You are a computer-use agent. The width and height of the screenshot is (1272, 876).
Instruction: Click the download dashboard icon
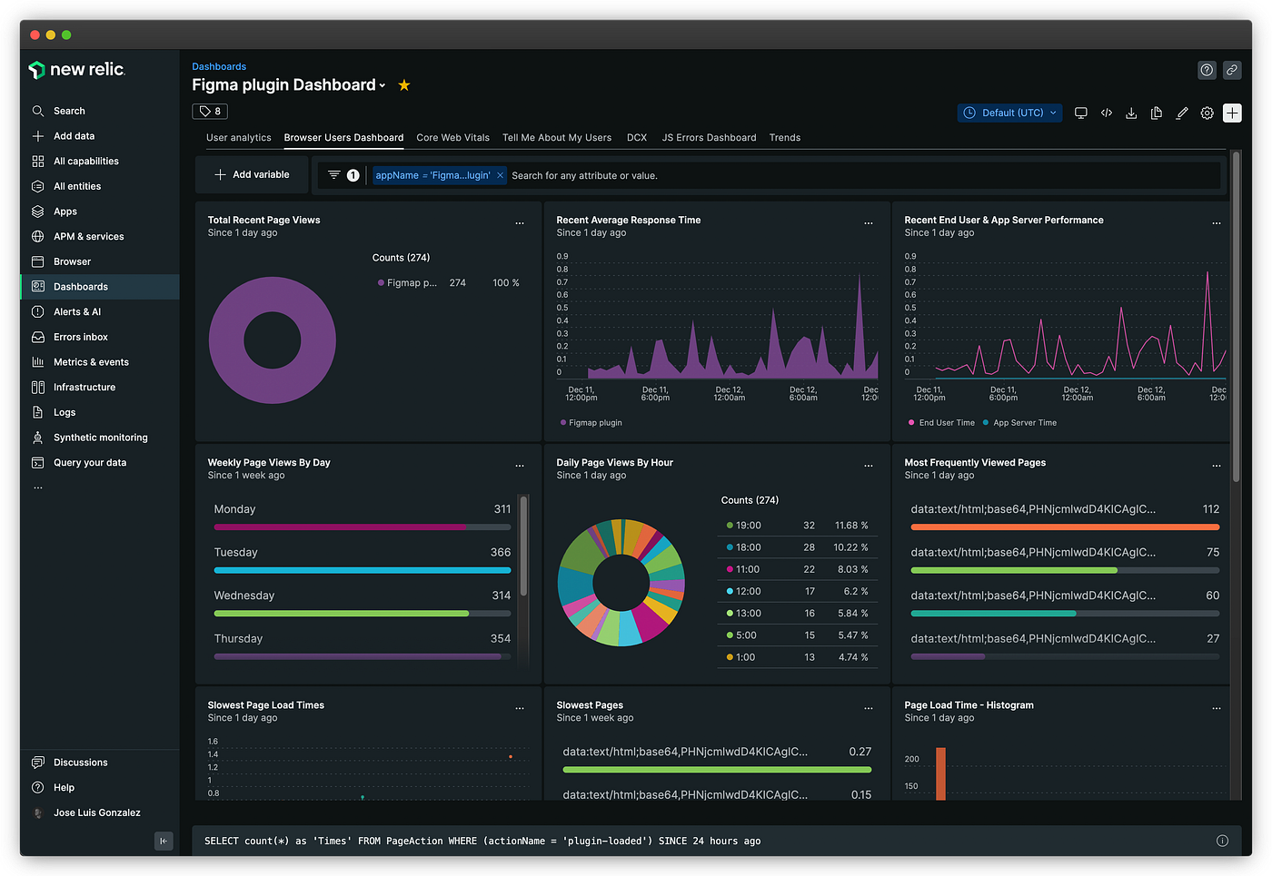pyautogui.click(x=1131, y=113)
